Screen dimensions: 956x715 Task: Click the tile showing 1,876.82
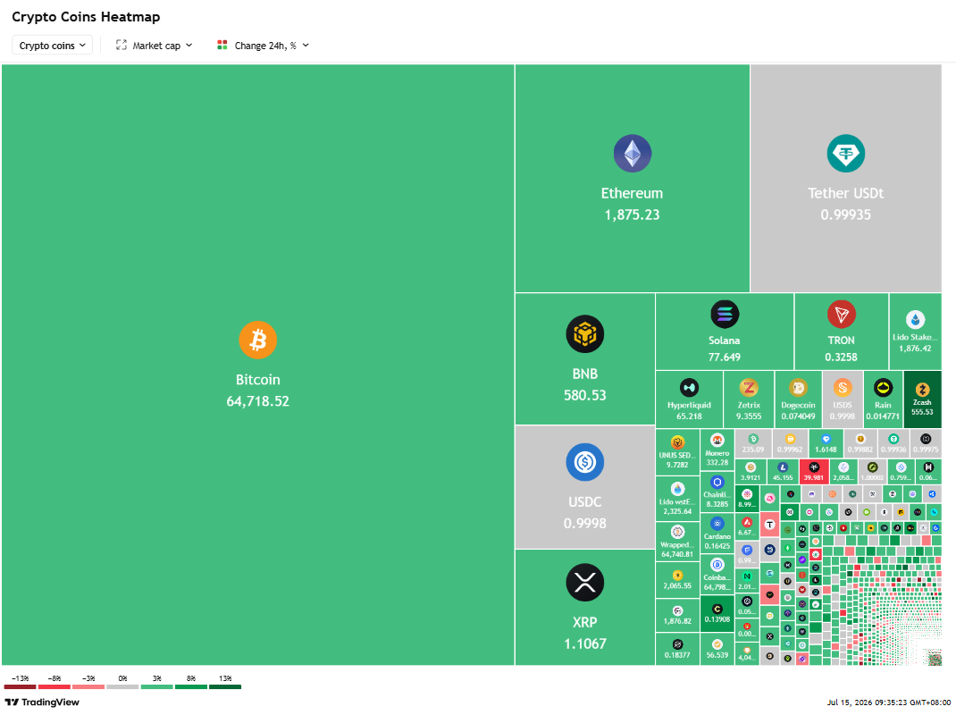pos(677,615)
